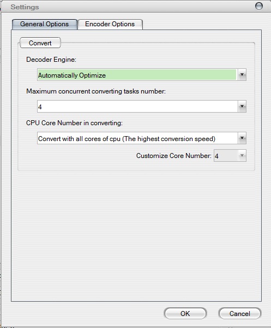Click the CPU Core Number in converting label
Screen dimensions: 271x328
[x=75, y=123]
